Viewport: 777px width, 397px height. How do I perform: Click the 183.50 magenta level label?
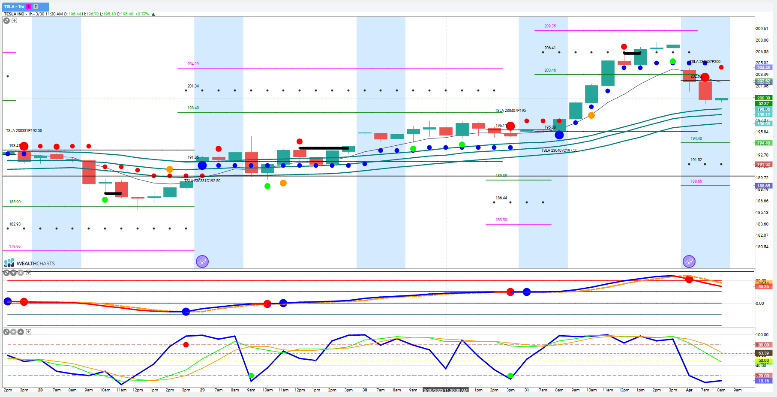501,220
